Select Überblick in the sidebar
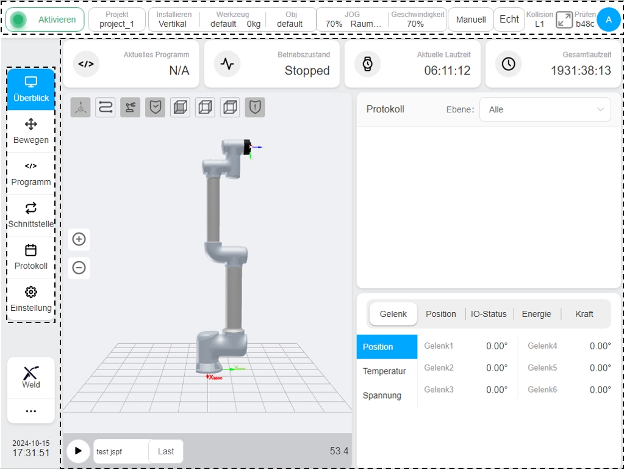The width and height of the screenshot is (624, 469). [x=31, y=89]
